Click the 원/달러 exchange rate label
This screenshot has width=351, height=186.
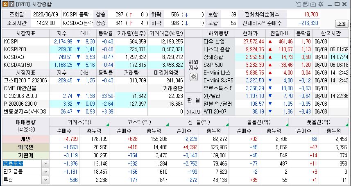212,96
